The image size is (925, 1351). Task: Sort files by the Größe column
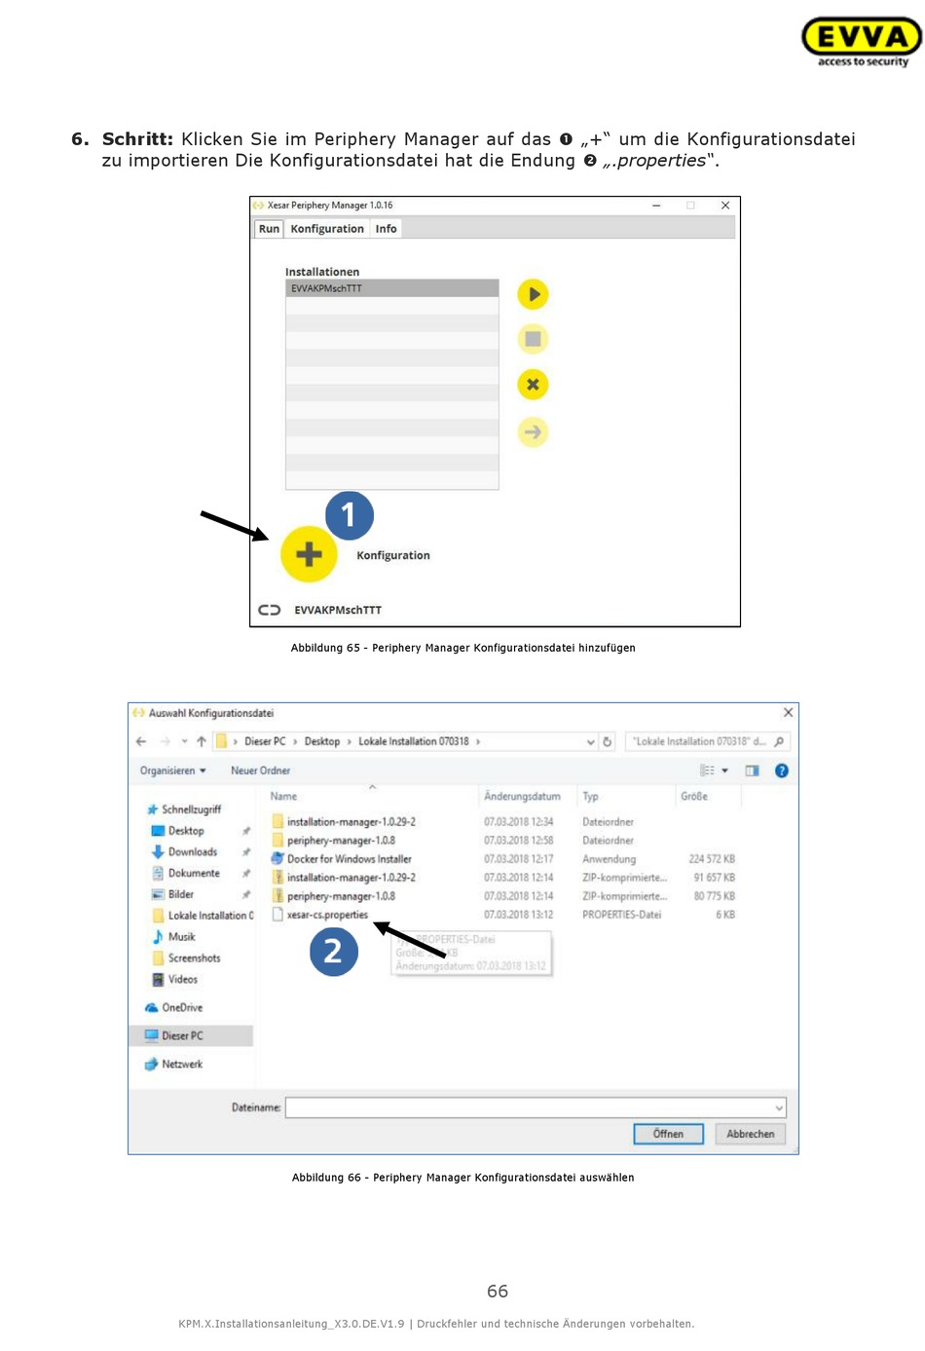pos(694,797)
